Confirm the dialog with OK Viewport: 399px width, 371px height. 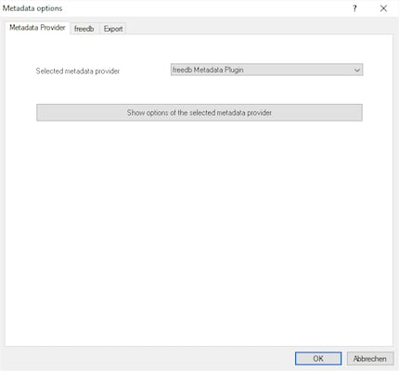(x=318, y=358)
